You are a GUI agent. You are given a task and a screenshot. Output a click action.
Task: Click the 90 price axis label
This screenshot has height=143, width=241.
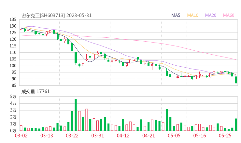coord(14,79)
